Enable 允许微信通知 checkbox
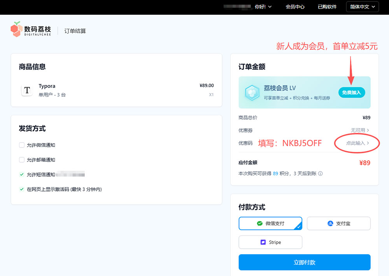Image resolution: width=389 pixels, height=276 pixels. [x=22, y=145]
